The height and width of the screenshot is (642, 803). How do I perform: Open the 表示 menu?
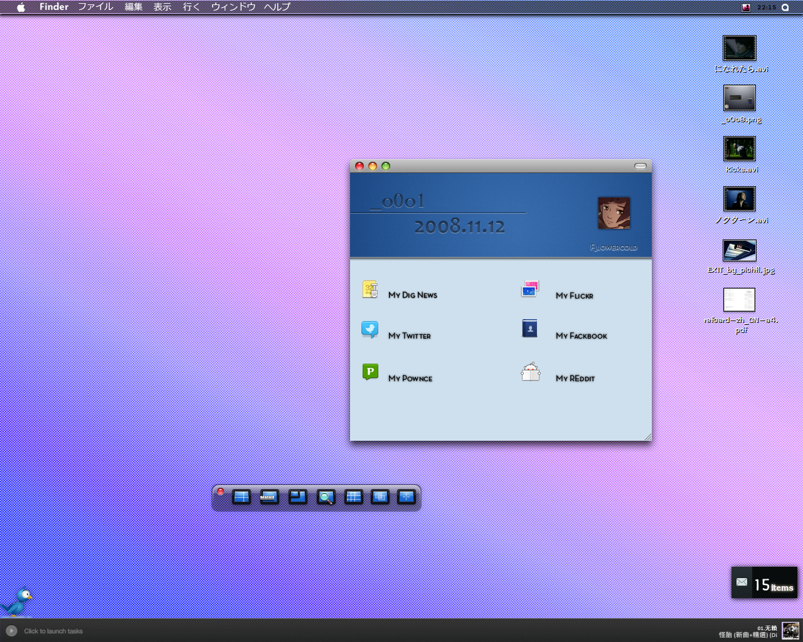(x=162, y=7)
